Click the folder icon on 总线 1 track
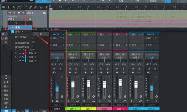Viewport: 187px width, 112px height. (44, 13)
